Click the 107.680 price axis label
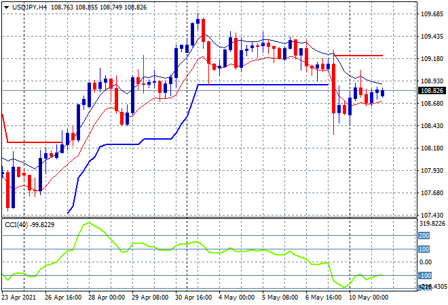Screen dimensions: 448x305 click(432, 193)
